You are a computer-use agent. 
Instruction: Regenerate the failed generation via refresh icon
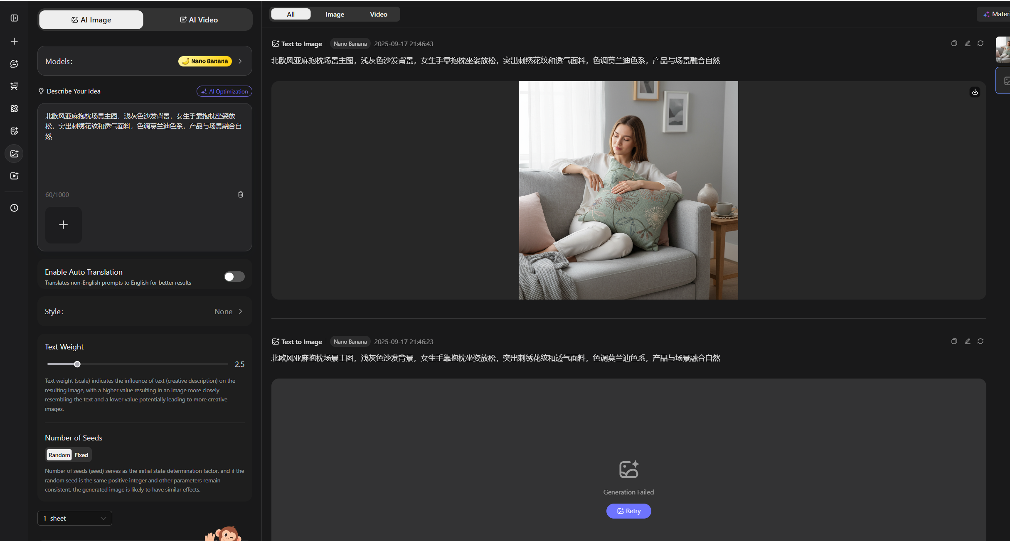pos(980,341)
